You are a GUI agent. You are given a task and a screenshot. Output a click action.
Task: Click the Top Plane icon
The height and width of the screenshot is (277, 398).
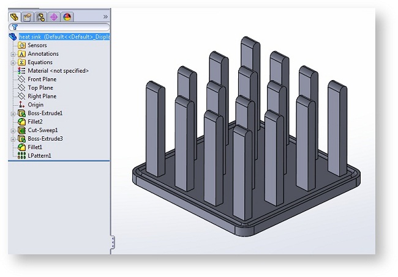pos(21,87)
